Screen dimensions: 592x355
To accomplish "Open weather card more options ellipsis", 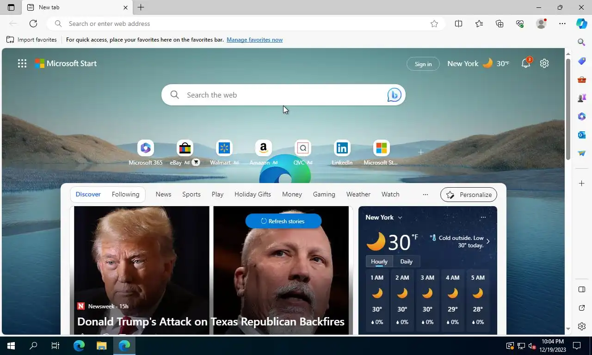I will 483,217.
